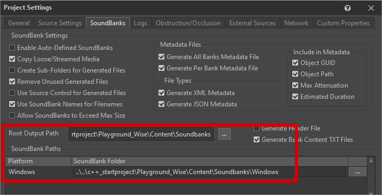Click the SoundBank Folder column header
Image resolution: width=382 pixels, height=195 pixels.
[210, 161]
